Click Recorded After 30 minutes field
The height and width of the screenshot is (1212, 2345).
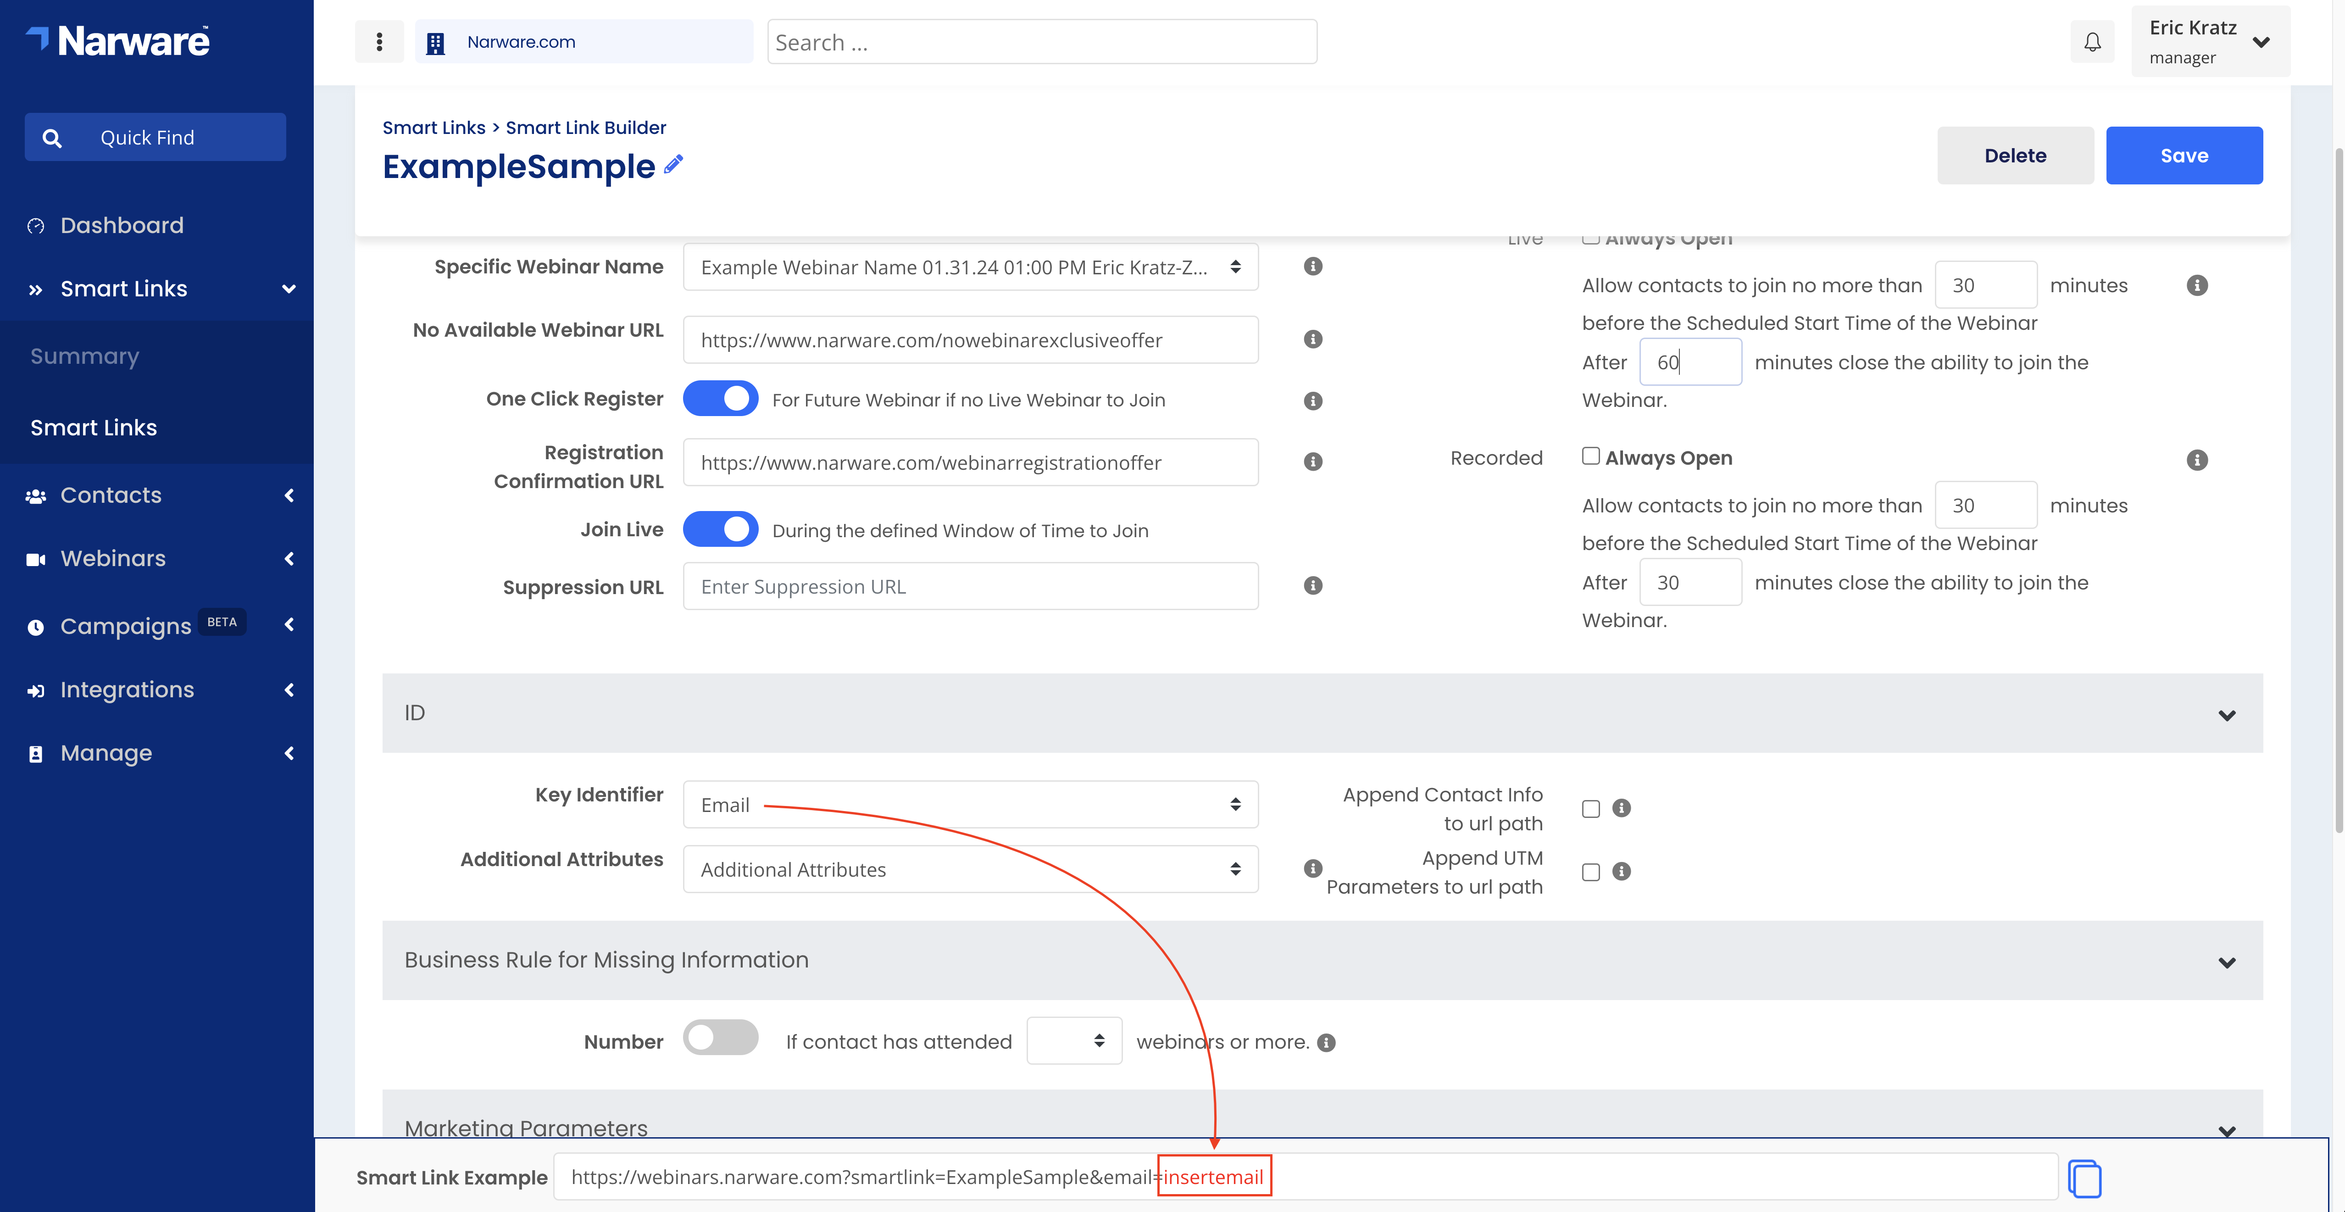pyautogui.click(x=1690, y=583)
